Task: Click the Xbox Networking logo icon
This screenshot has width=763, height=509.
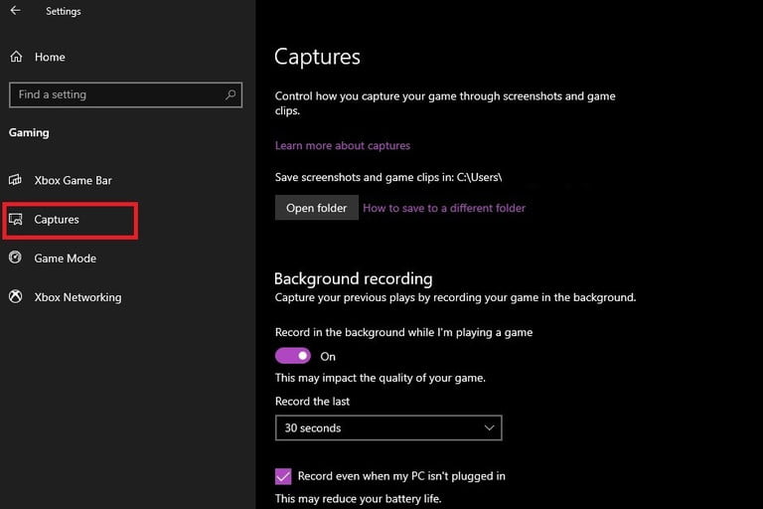Action: [x=16, y=296]
